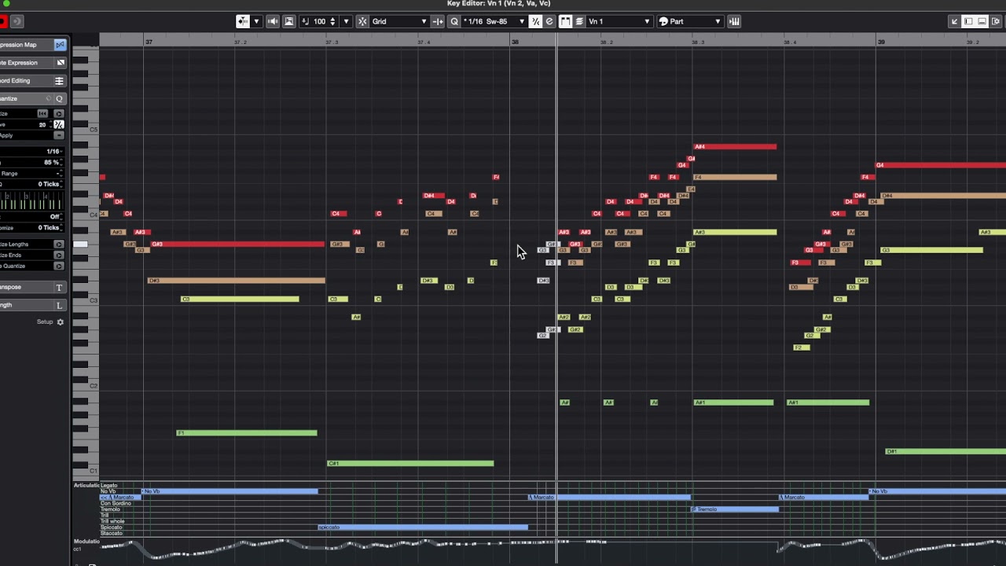The height and width of the screenshot is (566, 1006).
Task: Open the 1/16 Sw-85 quantize preset dropdown
Action: 494,21
